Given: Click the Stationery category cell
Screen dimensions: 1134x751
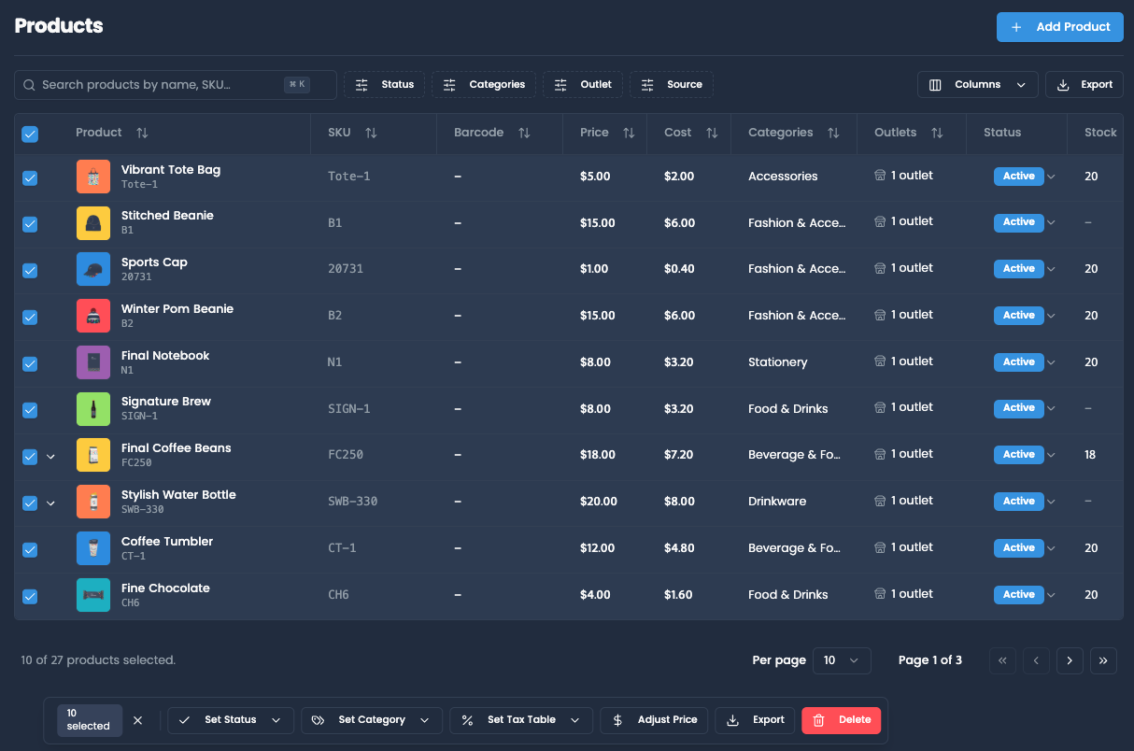Looking at the screenshot, I should coord(778,362).
